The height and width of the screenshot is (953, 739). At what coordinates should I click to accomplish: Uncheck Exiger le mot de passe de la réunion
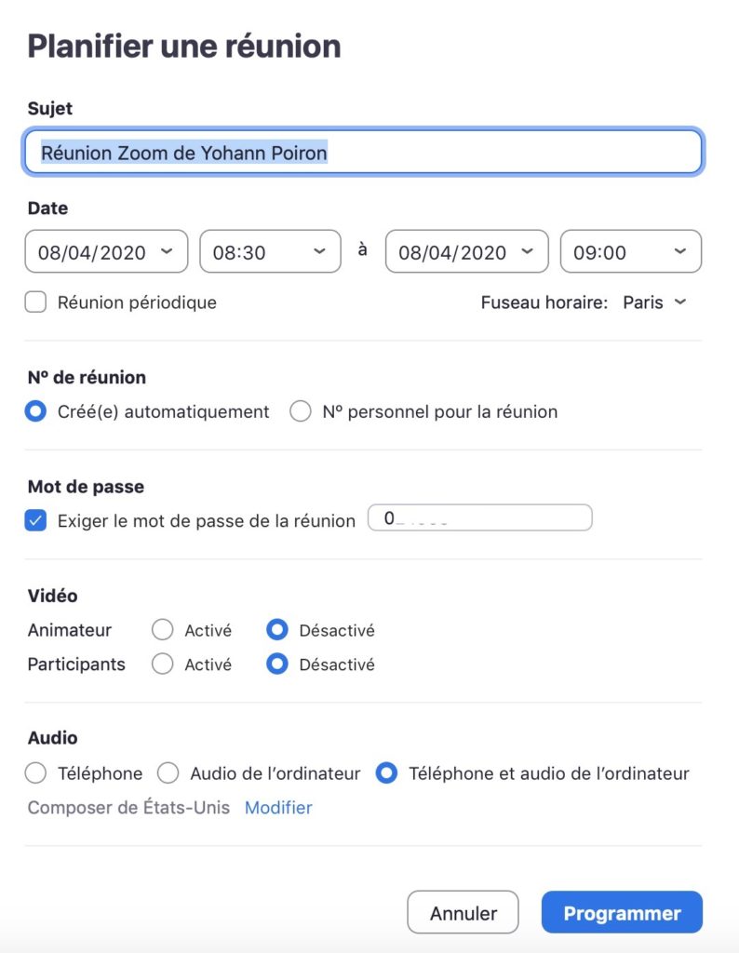pyautogui.click(x=35, y=519)
